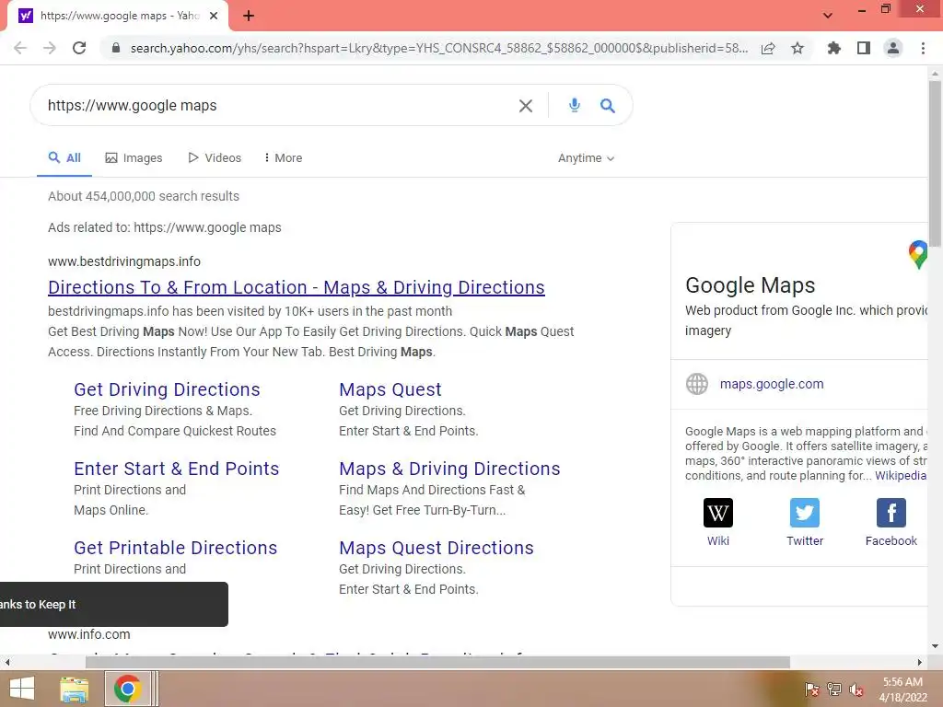Select the www.bestdrivingmaps.info URL text
This screenshot has height=707, width=943.
pos(124,261)
